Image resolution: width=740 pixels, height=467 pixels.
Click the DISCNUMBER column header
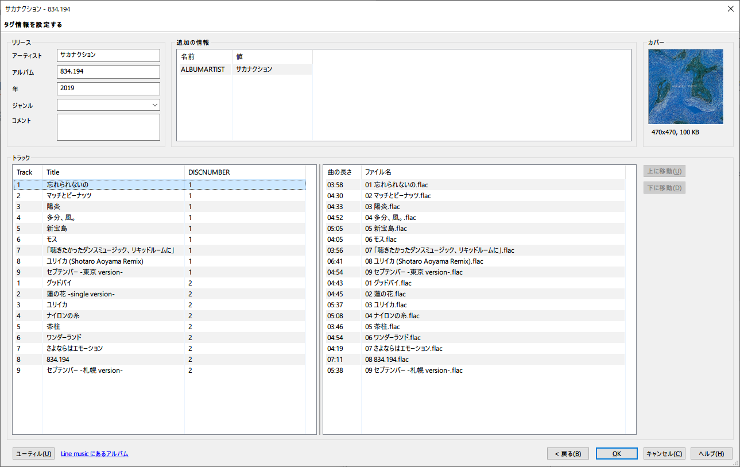[245, 172]
